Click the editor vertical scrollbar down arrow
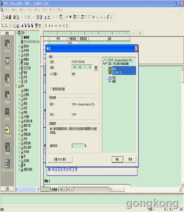 [183, 185]
